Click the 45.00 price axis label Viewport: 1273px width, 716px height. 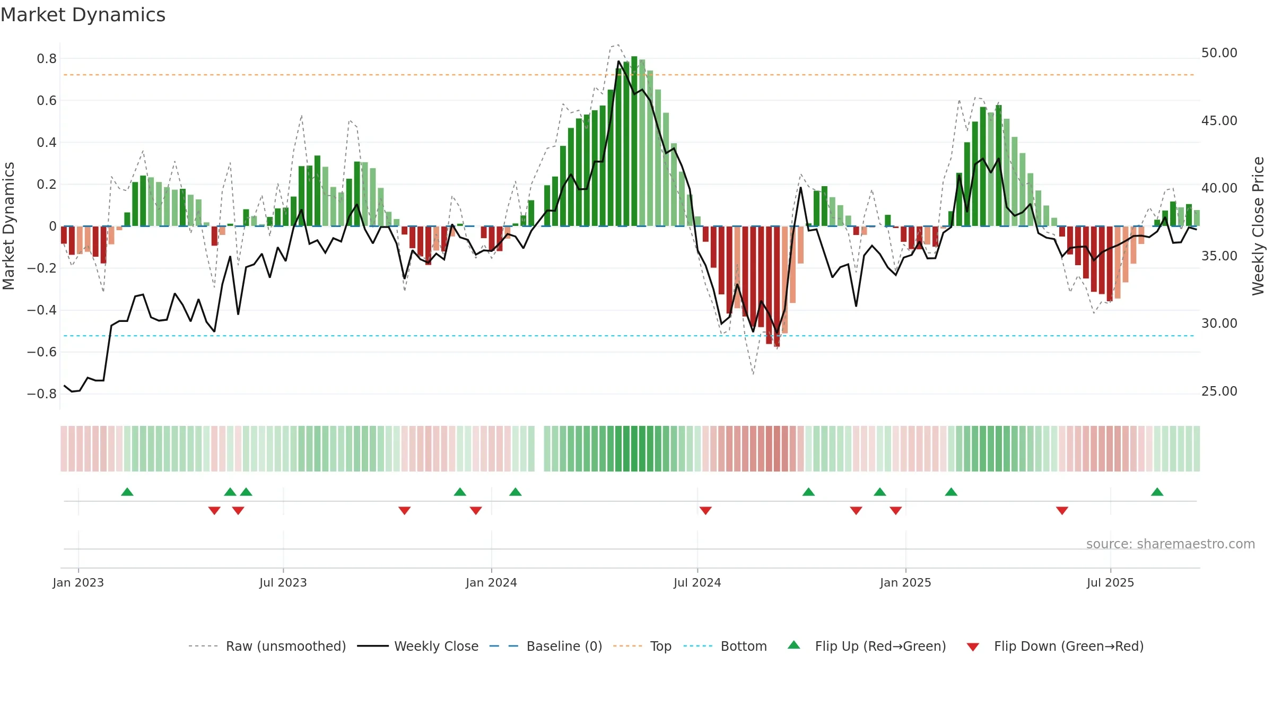(x=1219, y=121)
